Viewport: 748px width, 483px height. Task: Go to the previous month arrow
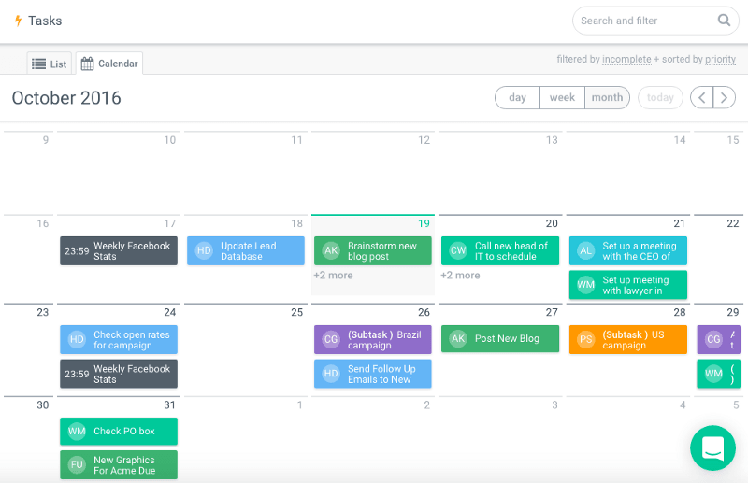click(x=701, y=97)
